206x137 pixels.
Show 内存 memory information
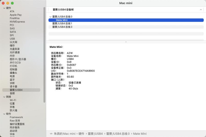[12, 56]
